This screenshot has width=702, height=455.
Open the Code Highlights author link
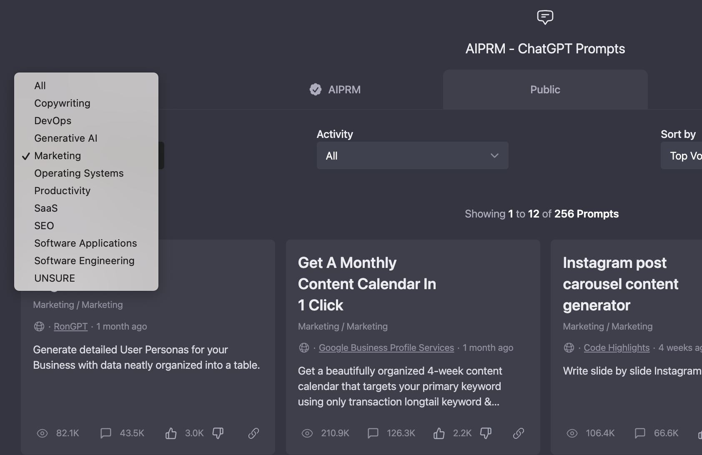pyautogui.click(x=617, y=347)
